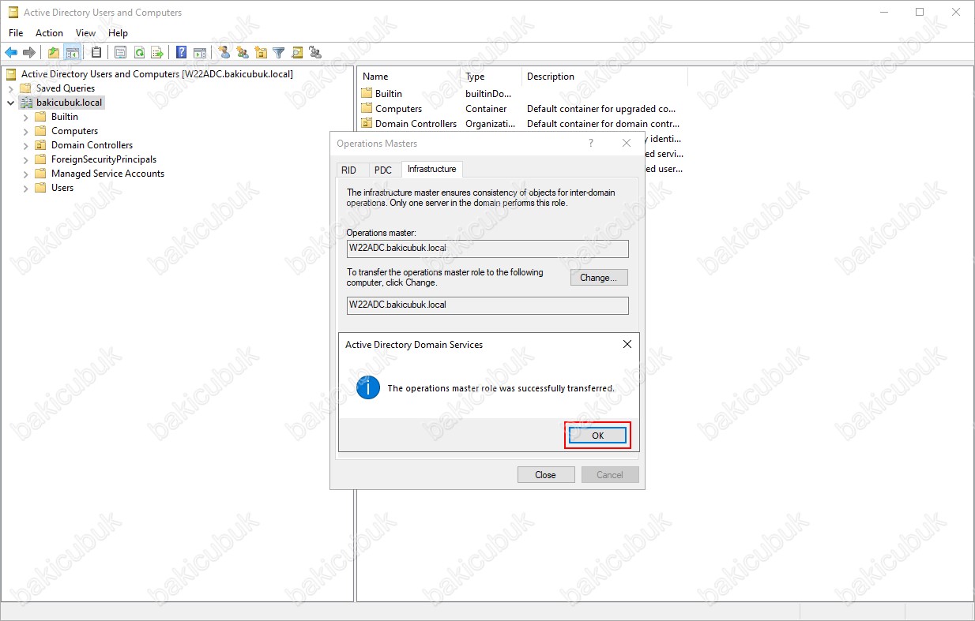The image size is (975, 621).
Task: Click the 'Container' type cell for Computers
Action: tap(486, 109)
